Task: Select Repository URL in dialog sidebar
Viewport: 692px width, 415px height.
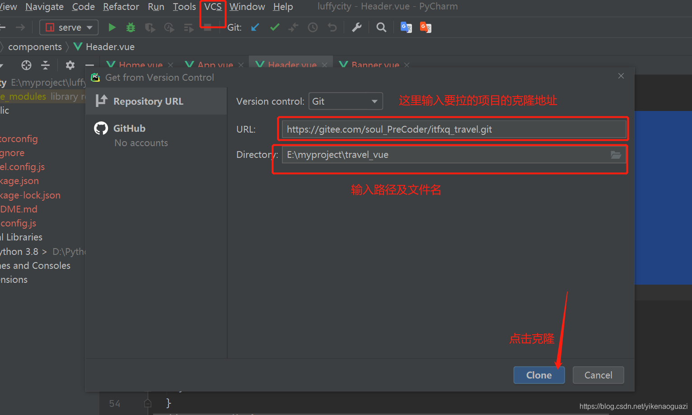Action: (x=156, y=101)
